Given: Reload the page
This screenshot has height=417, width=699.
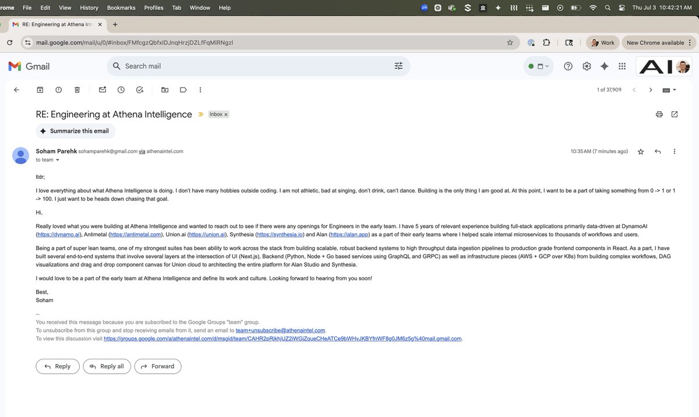Looking at the screenshot, I should 10,43.
